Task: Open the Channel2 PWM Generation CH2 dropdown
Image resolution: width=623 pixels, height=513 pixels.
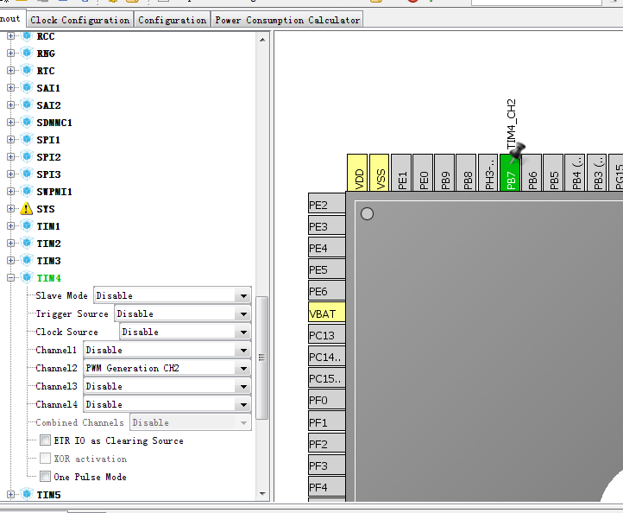Action: point(167,368)
